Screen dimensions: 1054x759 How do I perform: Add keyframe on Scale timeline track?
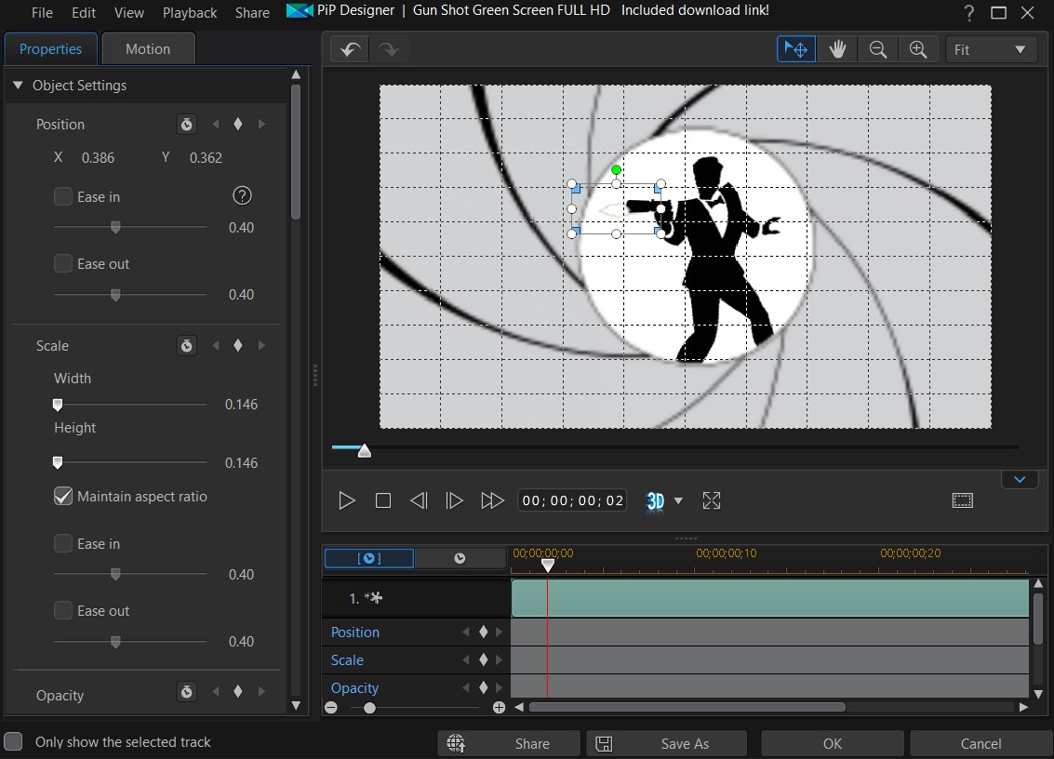[483, 660]
